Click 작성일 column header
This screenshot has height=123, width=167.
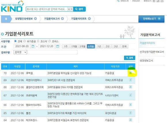pyautogui.click(x=17, y=66)
